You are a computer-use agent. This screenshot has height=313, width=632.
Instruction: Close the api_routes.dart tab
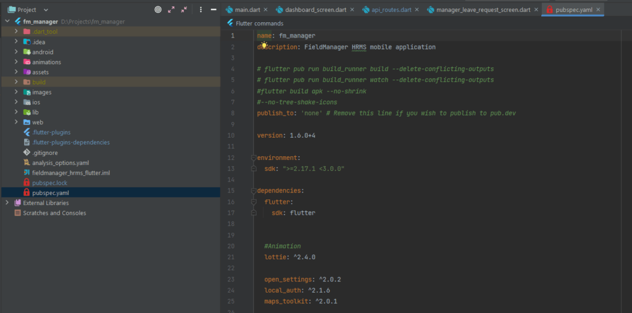pyautogui.click(x=417, y=9)
